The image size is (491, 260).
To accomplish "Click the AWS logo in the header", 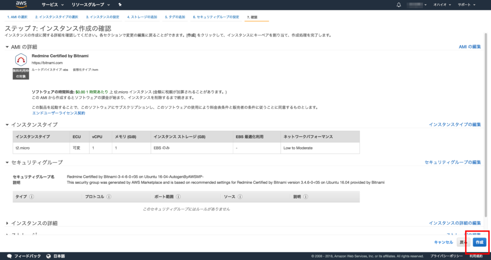I will (21, 5).
